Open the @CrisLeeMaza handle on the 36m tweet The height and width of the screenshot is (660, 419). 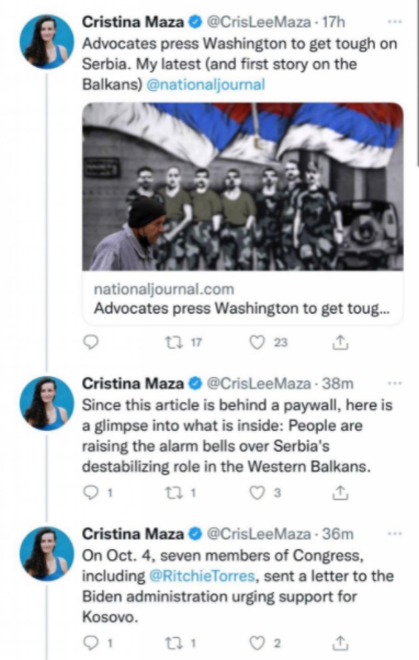click(258, 534)
